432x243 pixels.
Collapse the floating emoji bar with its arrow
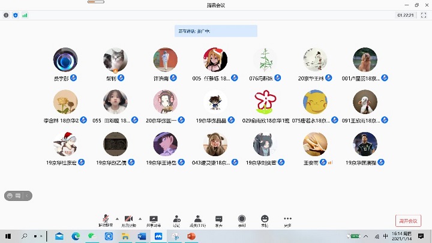pyautogui.click(x=27, y=195)
